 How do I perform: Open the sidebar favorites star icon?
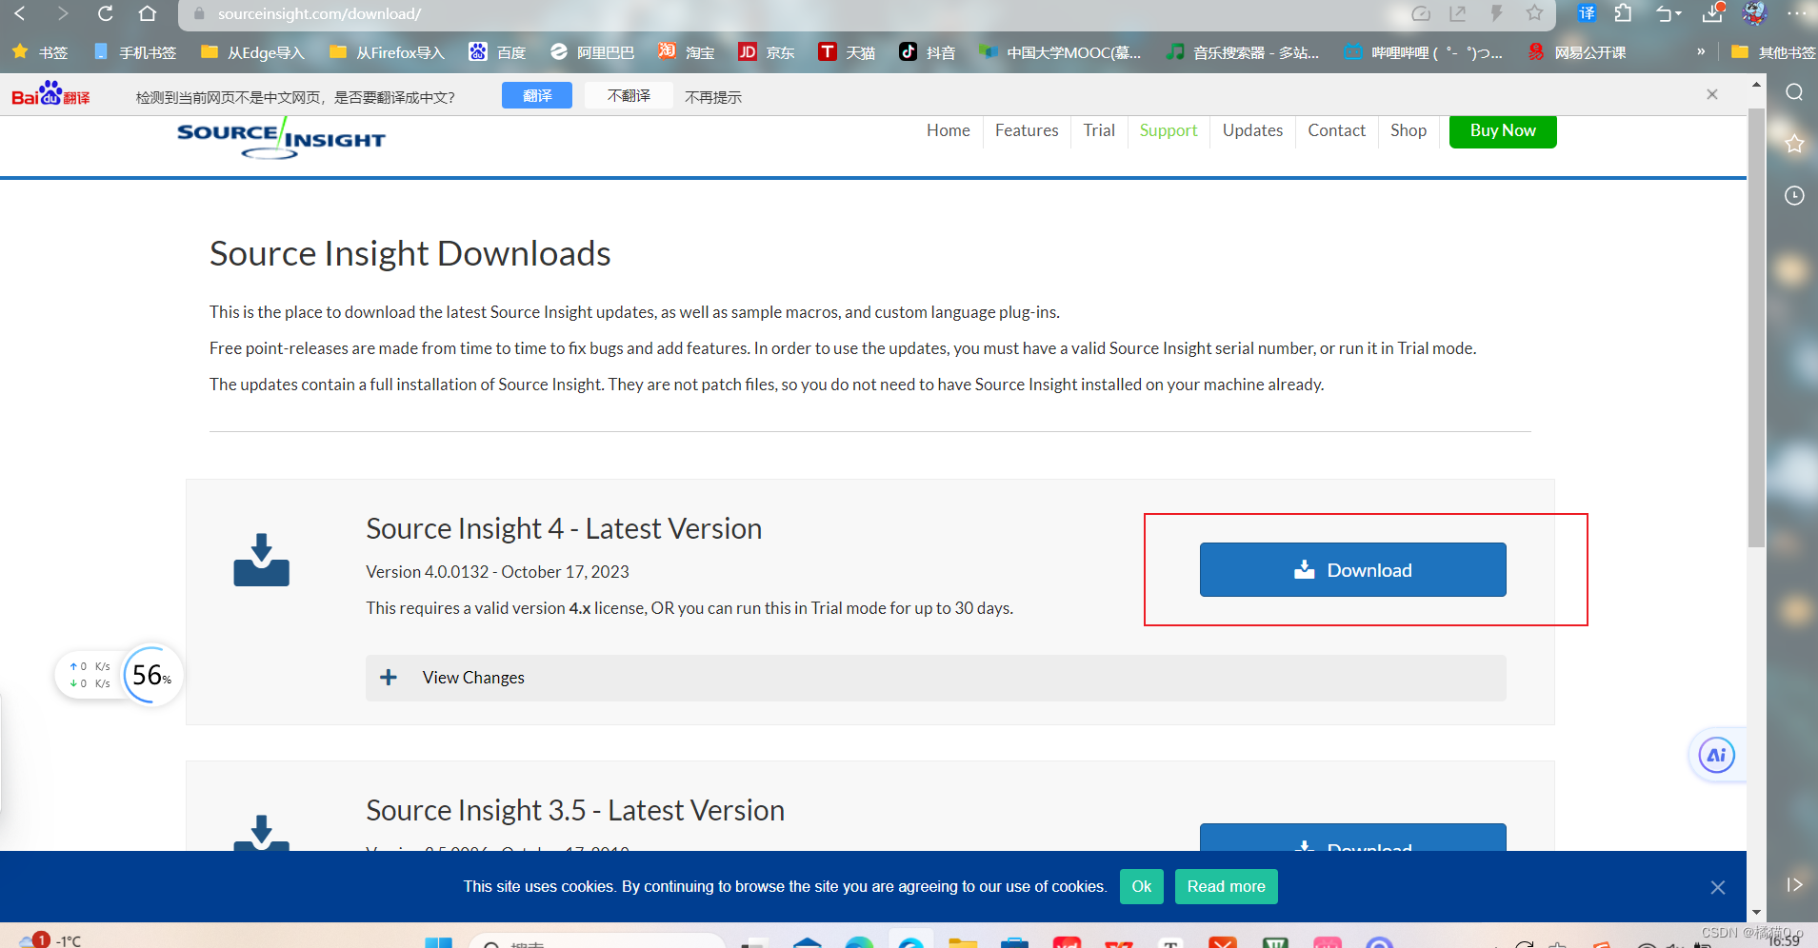(1794, 144)
